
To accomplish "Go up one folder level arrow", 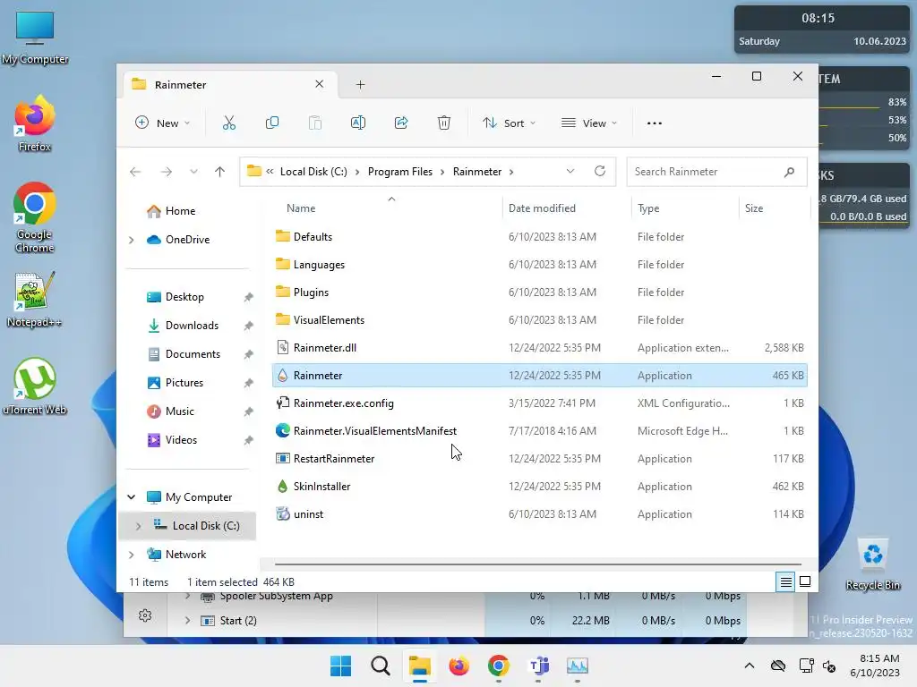I will click(x=220, y=172).
